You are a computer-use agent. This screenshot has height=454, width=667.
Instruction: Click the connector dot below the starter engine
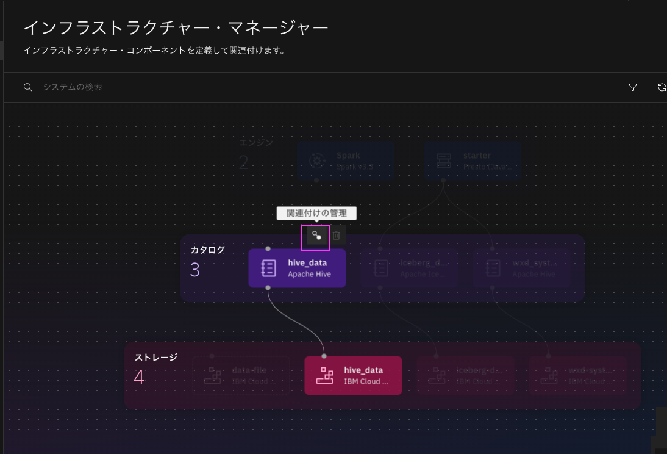(443, 181)
